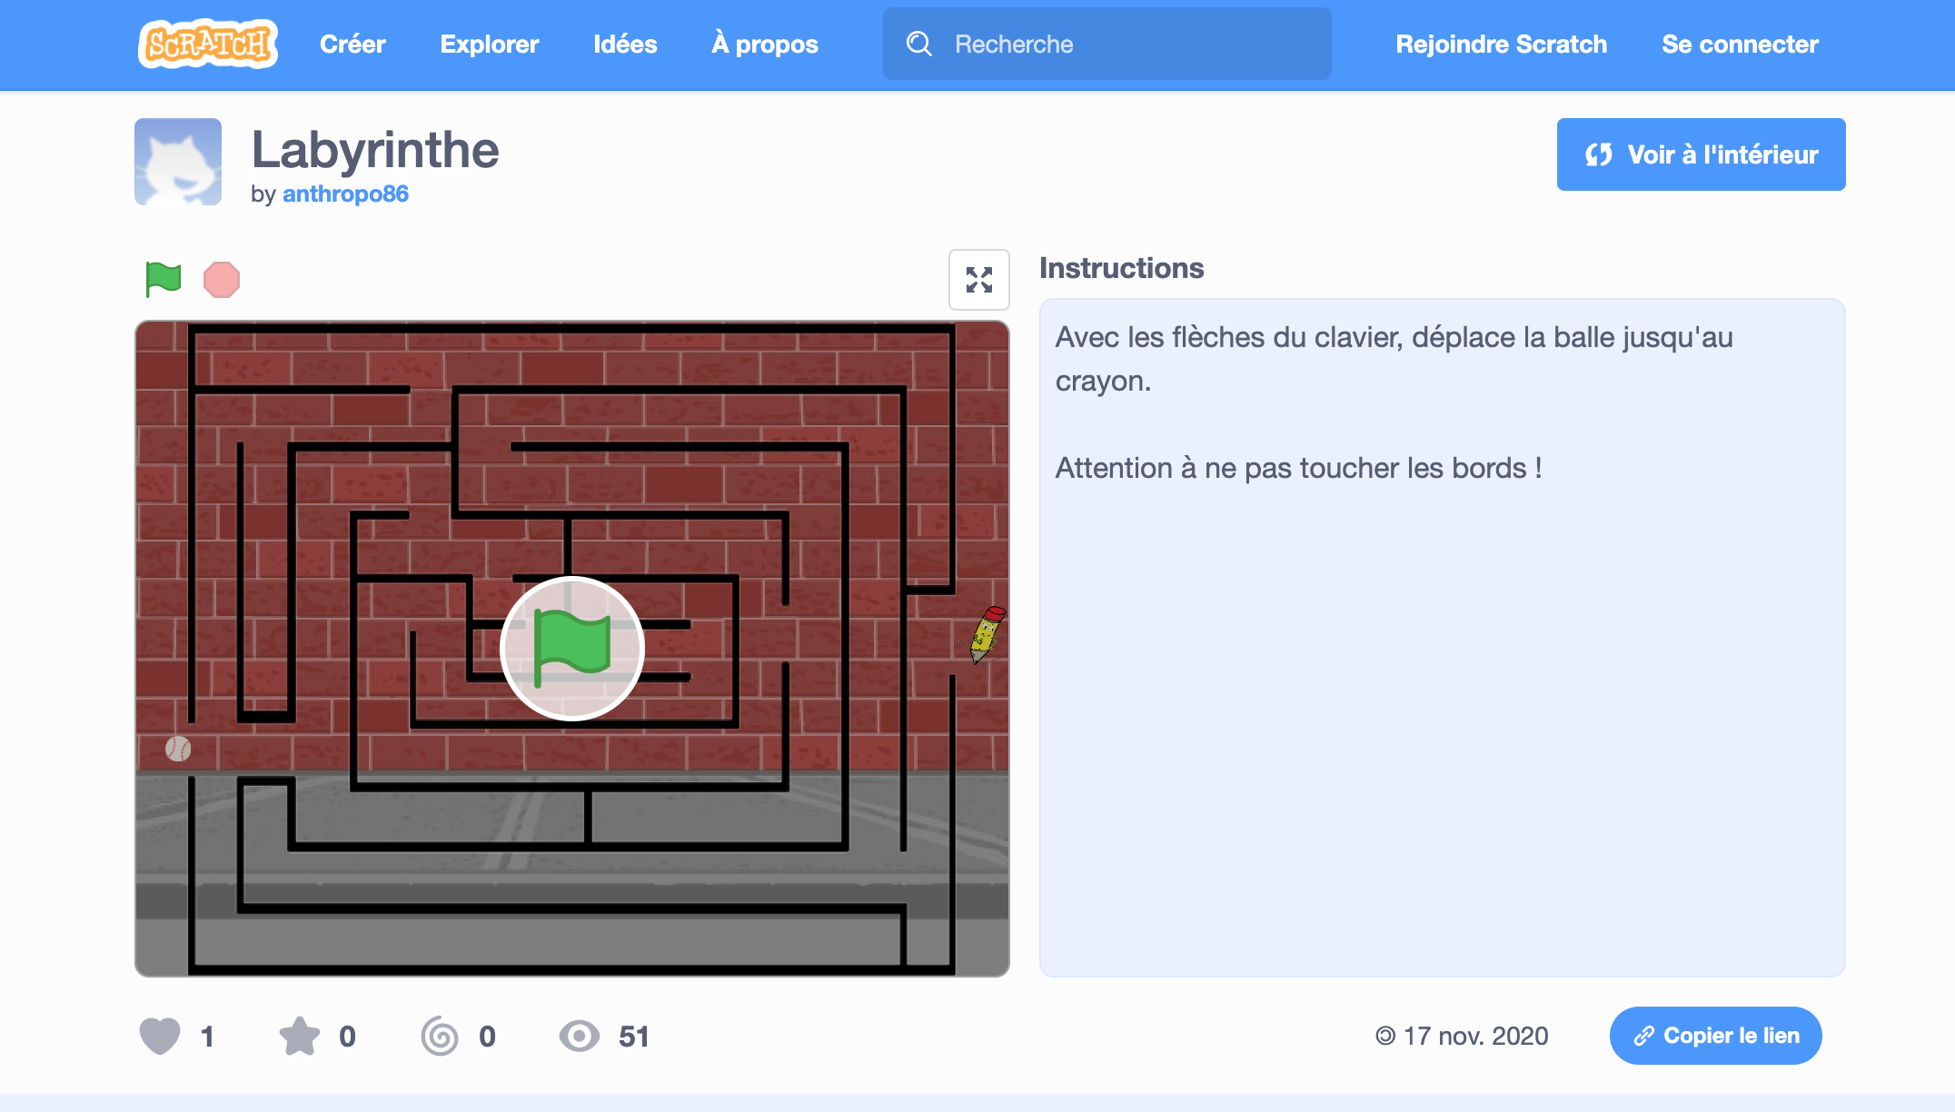Click the views eye icon
1955x1112 pixels.
580,1036
